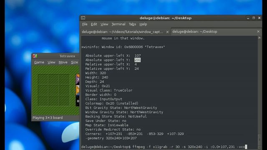Click 'Visual Class: TrueColor' text
This screenshot has height=150, width=267.
tap(109, 90)
